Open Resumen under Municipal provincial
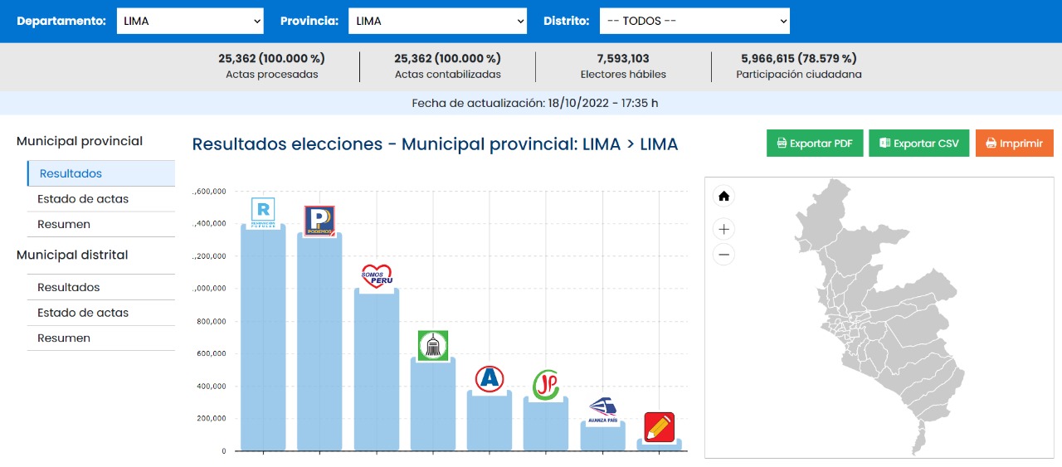This screenshot has height=467, width=1062. tap(101, 224)
